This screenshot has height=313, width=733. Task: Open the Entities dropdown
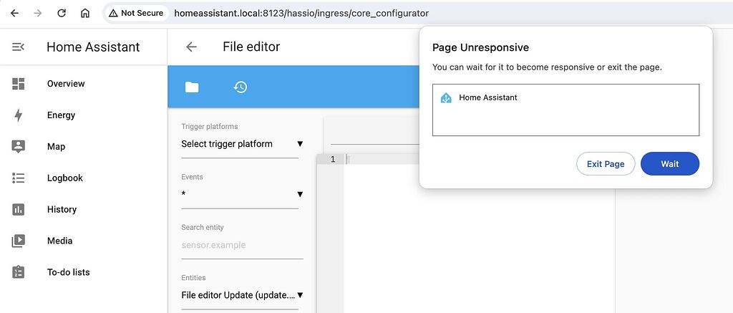pyautogui.click(x=242, y=295)
